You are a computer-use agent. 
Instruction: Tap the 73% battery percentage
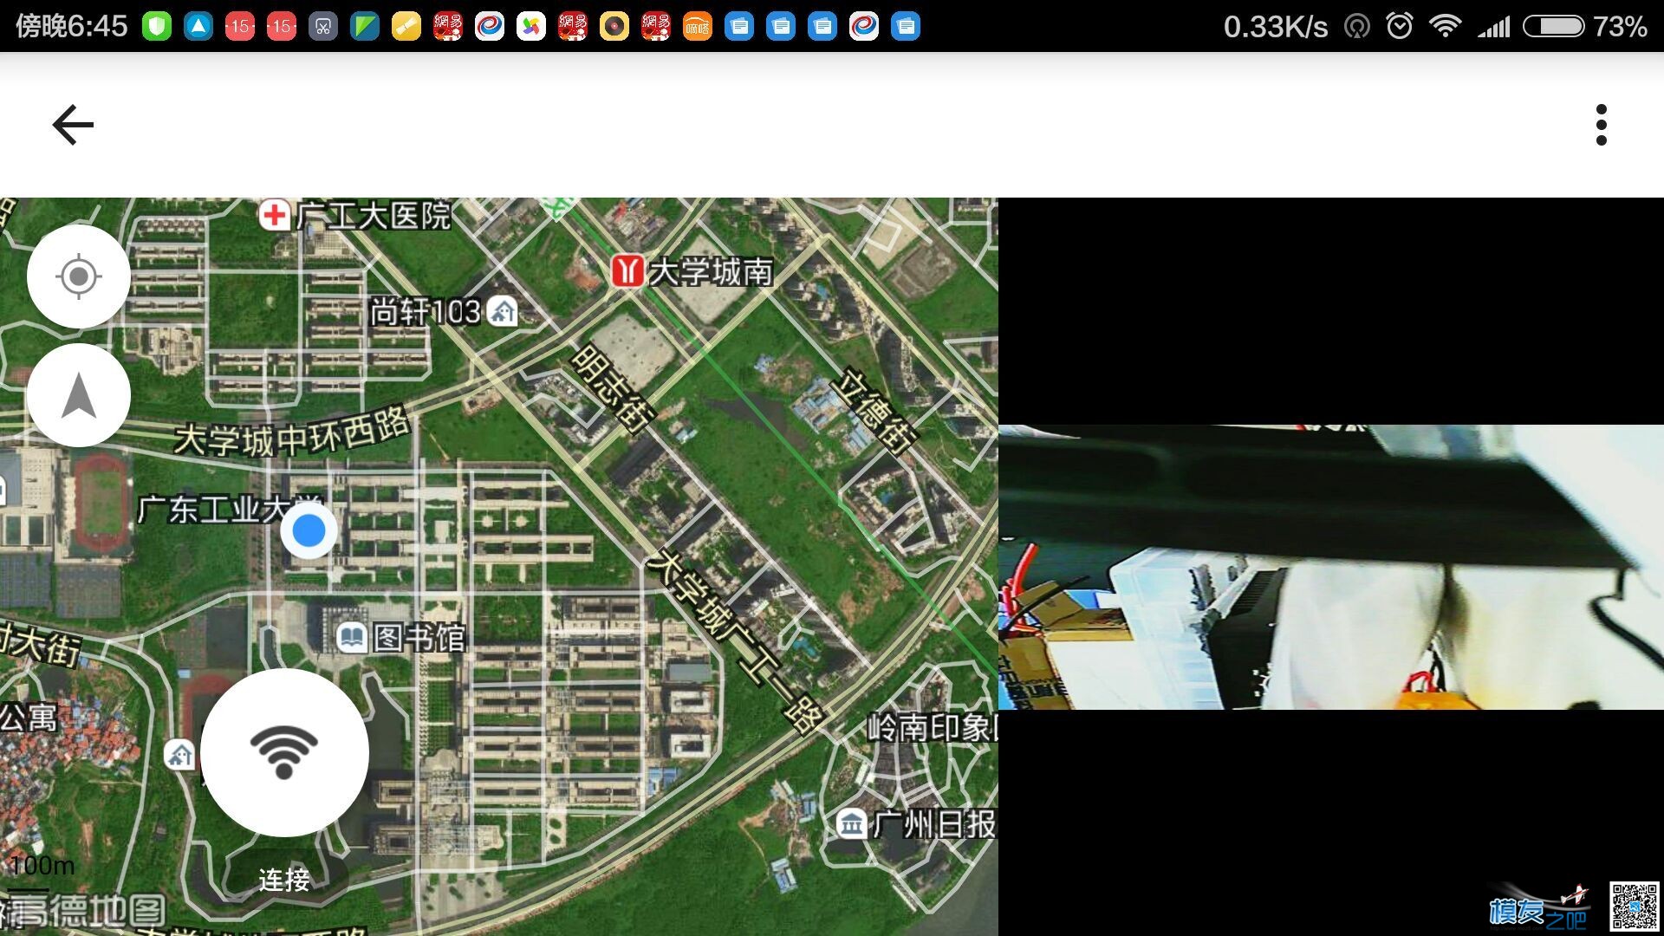tap(1620, 27)
